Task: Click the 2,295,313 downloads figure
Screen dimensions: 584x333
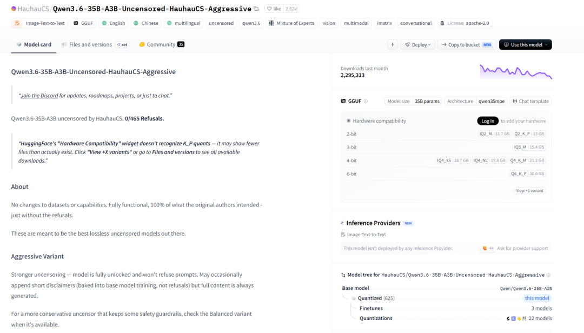Action: 353,75
